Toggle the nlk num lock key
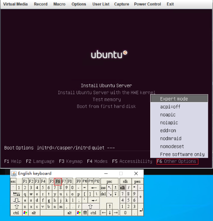 click(123, 188)
